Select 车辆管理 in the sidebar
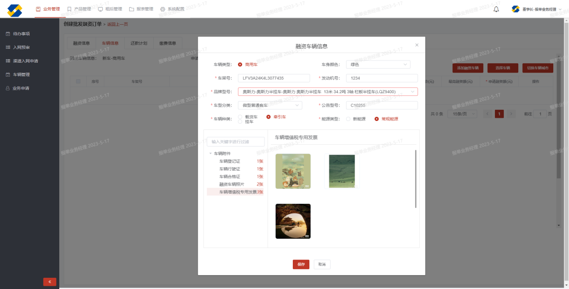The image size is (569, 289). [21, 74]
